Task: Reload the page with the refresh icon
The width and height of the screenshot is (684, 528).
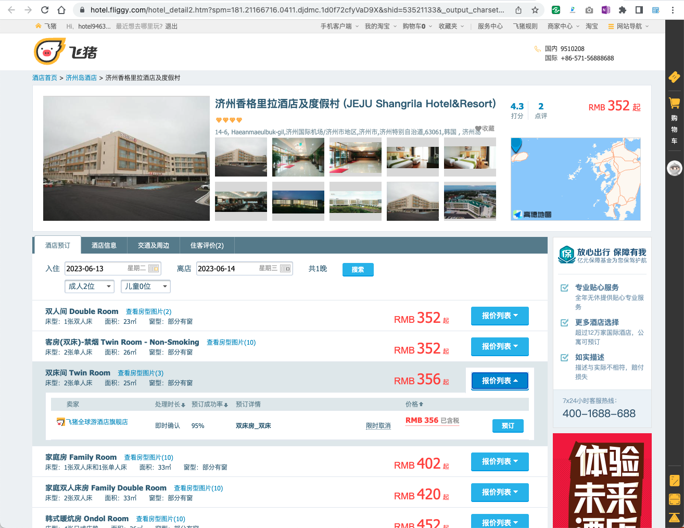Action: 45,10
